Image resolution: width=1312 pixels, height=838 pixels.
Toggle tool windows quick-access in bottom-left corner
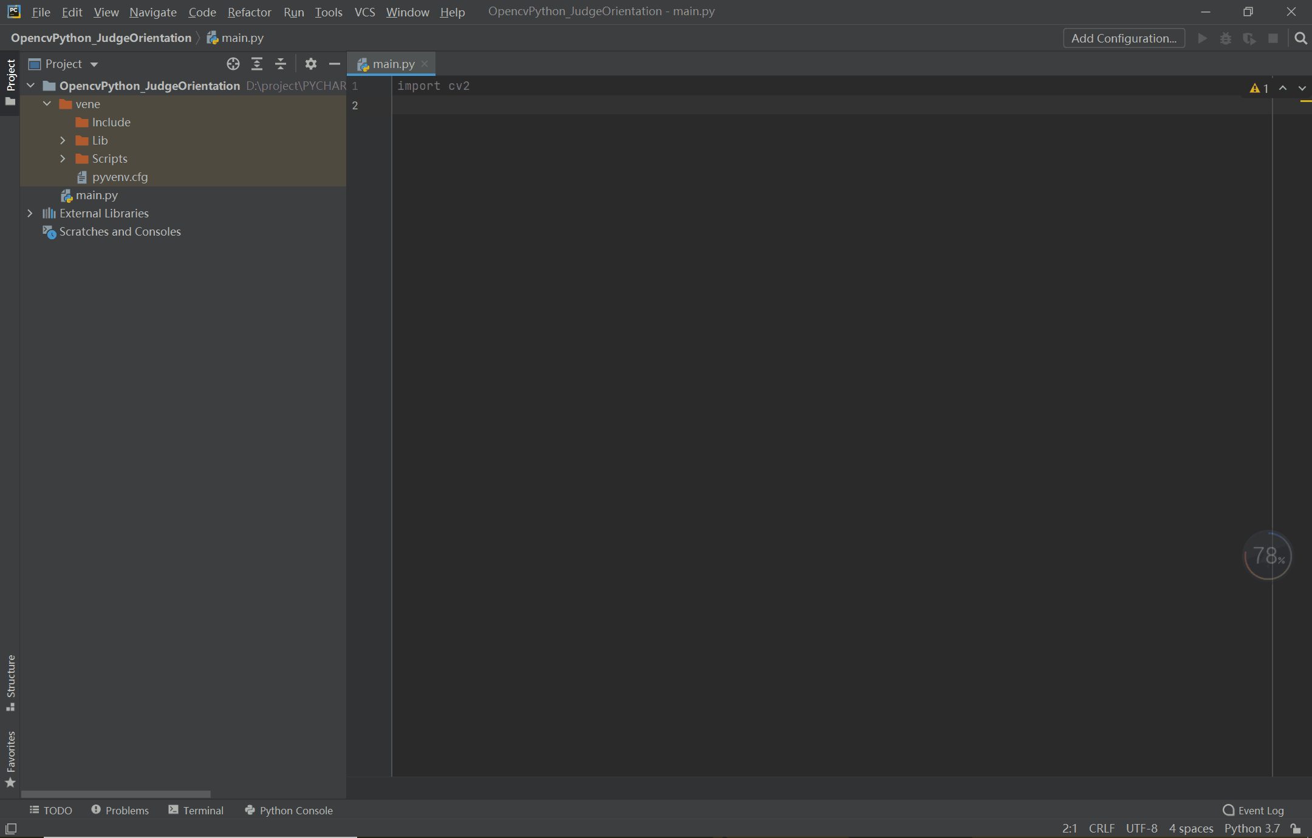point(11,828)
